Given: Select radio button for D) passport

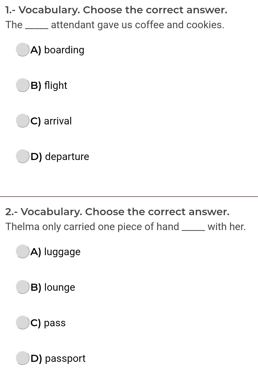Looking at the screenshot, I should 22,358.
